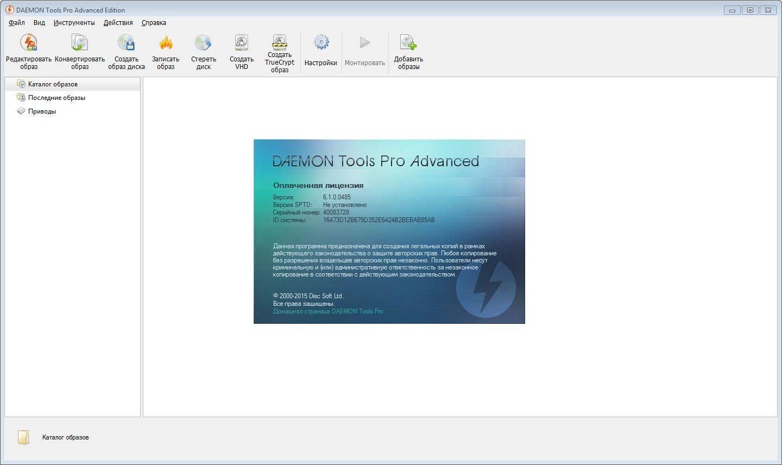Open the Инструменты menu
This screenshot has height=465, width=782.
pos(74,23)
